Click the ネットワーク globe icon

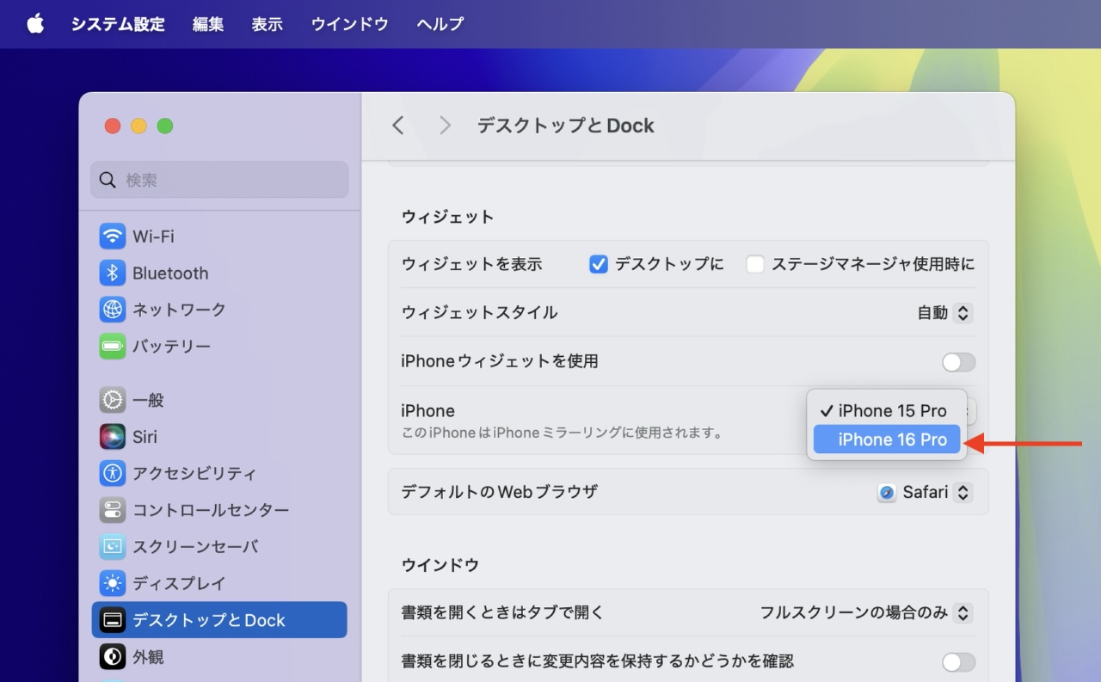(x=112, y=309)
